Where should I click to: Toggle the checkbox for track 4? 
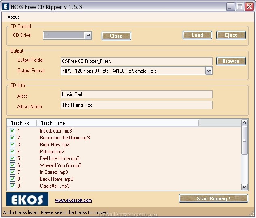pyautogui.click(x=12, y=151)
